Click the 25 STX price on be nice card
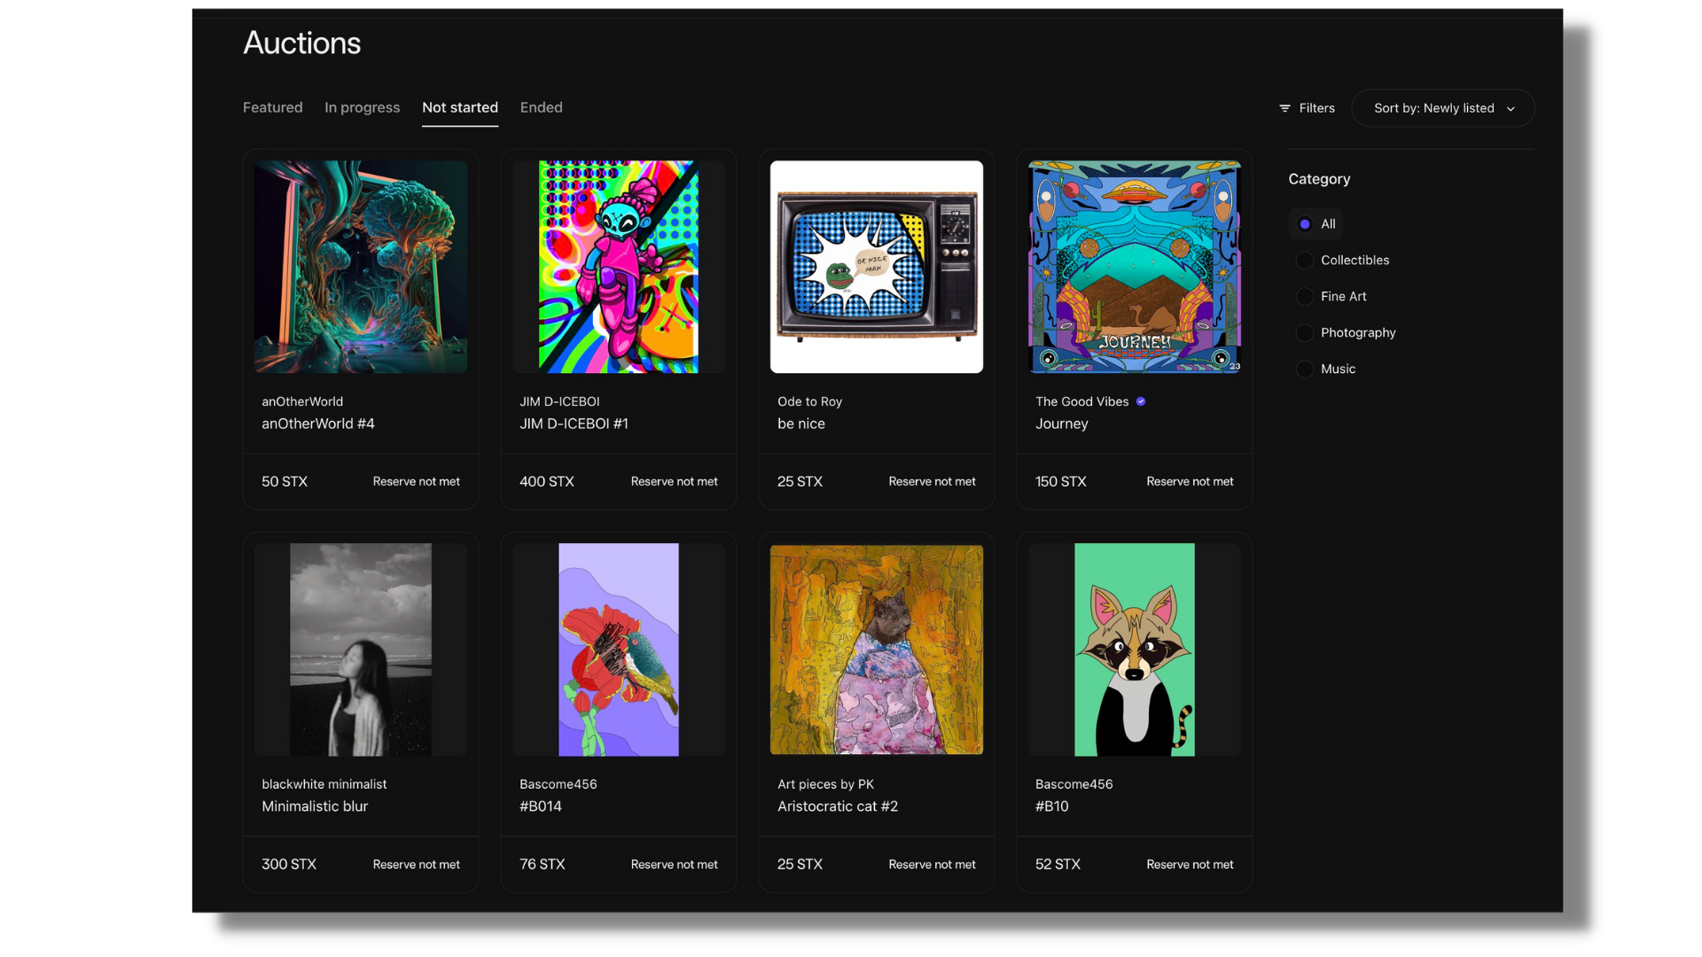The height and width of the screenshot is (957, 1702). coord(800,481)
